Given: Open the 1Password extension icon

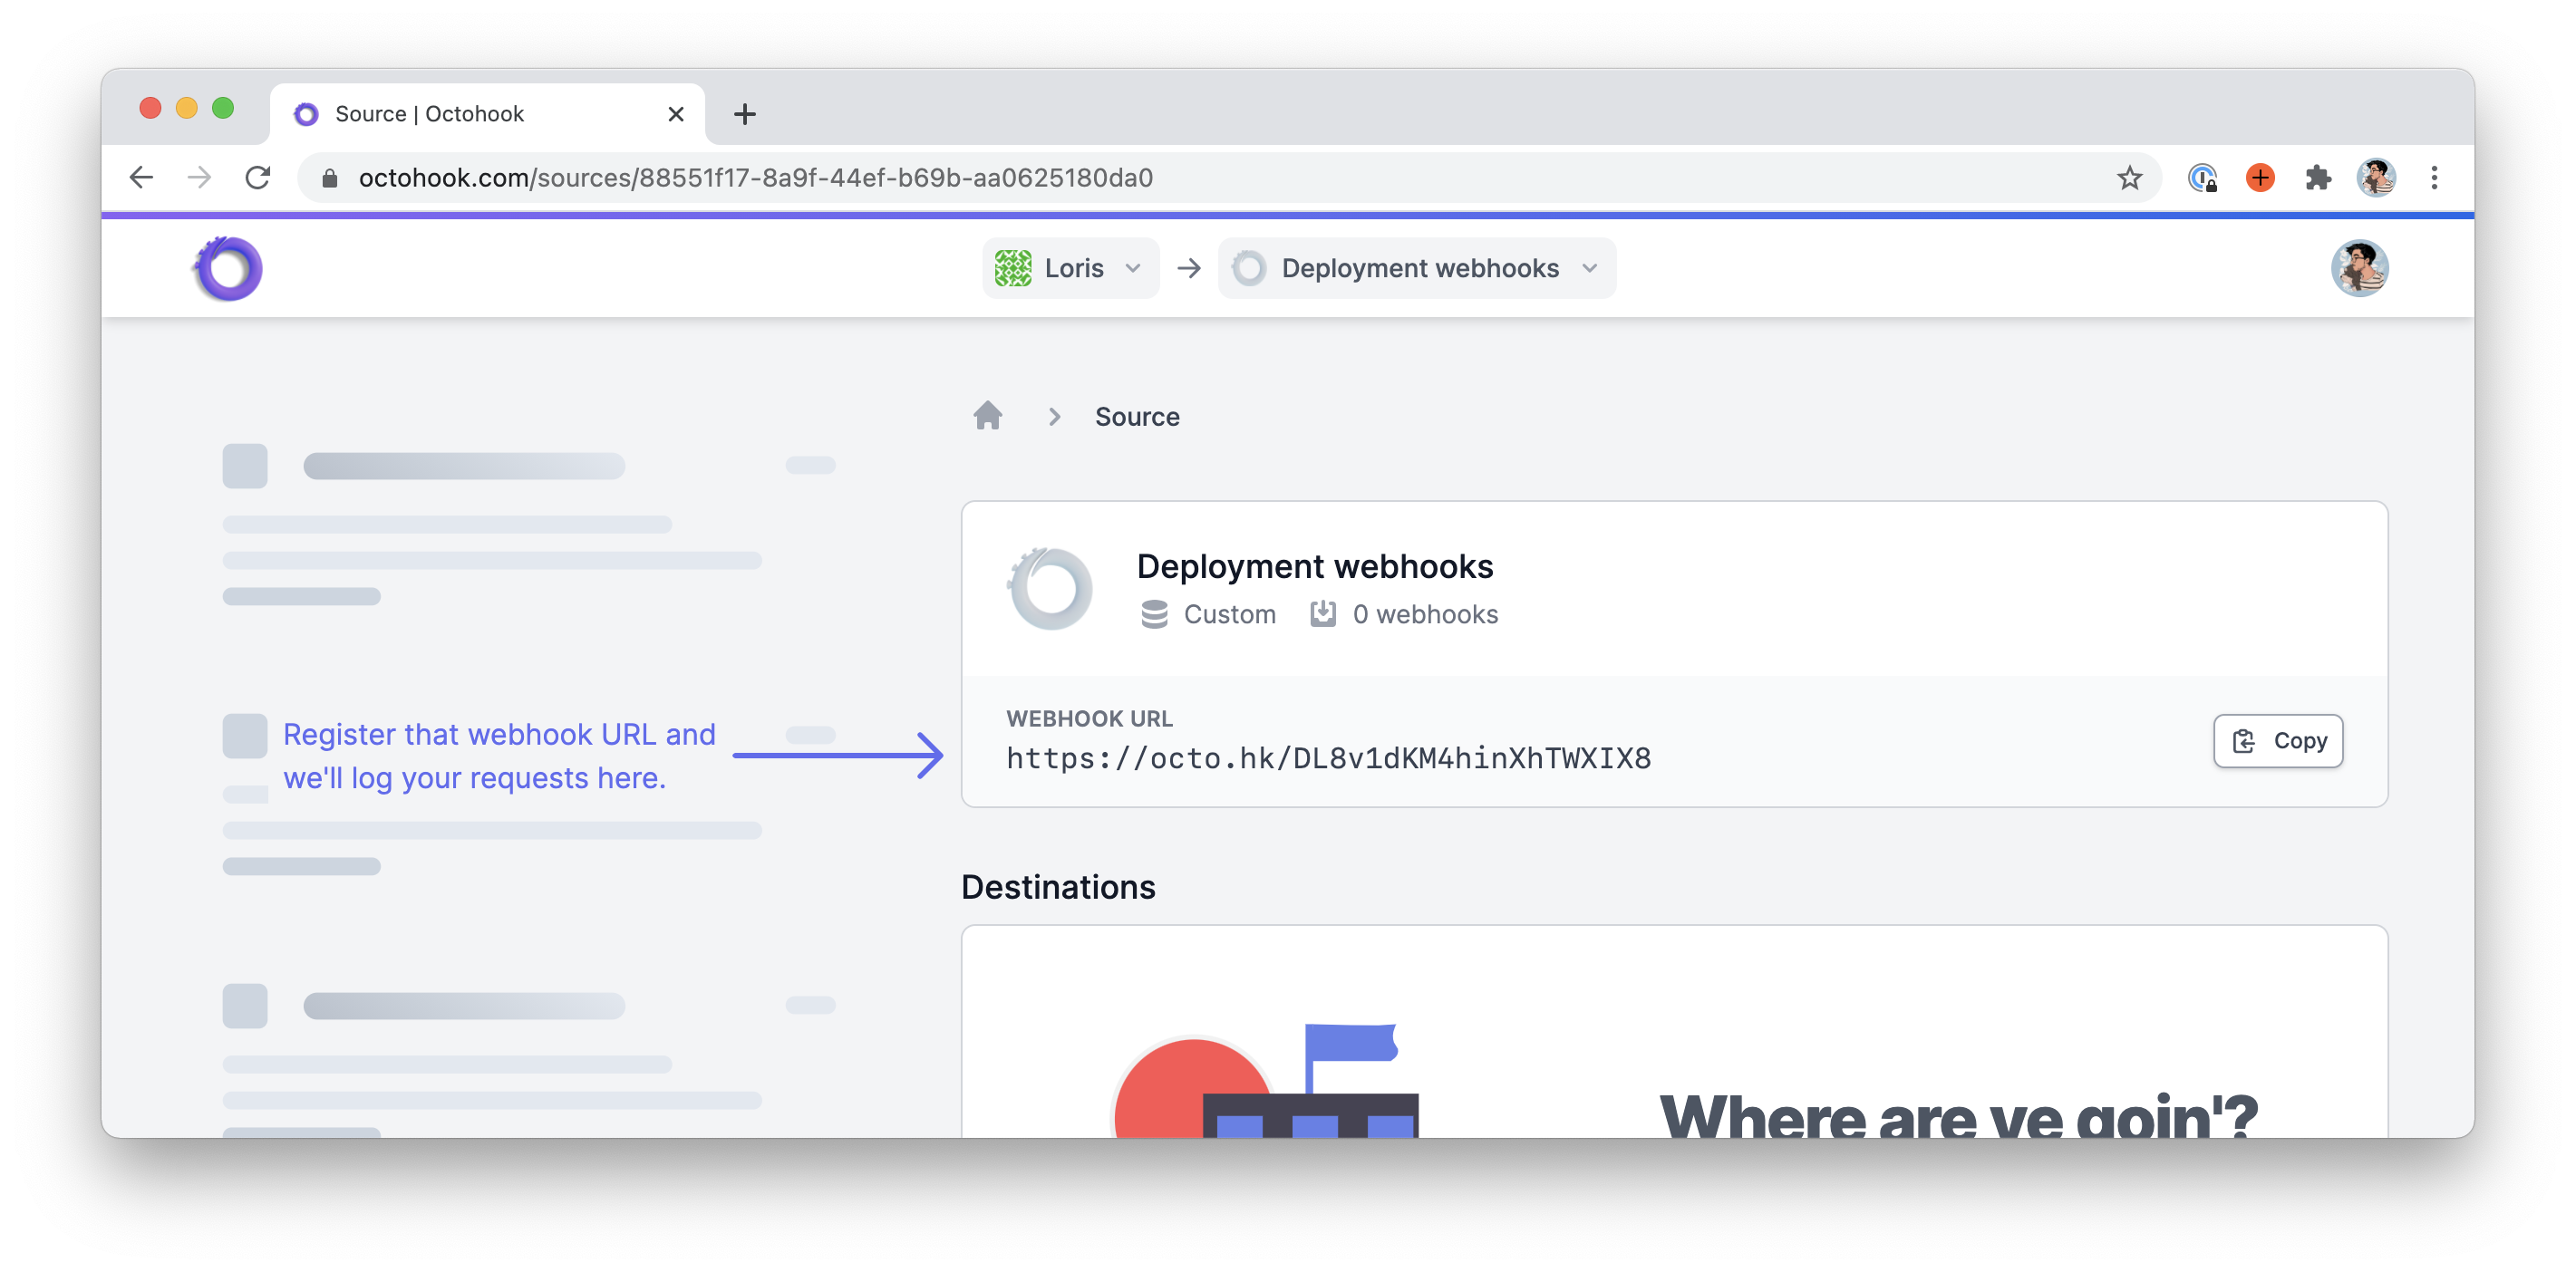Looking at the screenshot, I should click(2202, 177).
